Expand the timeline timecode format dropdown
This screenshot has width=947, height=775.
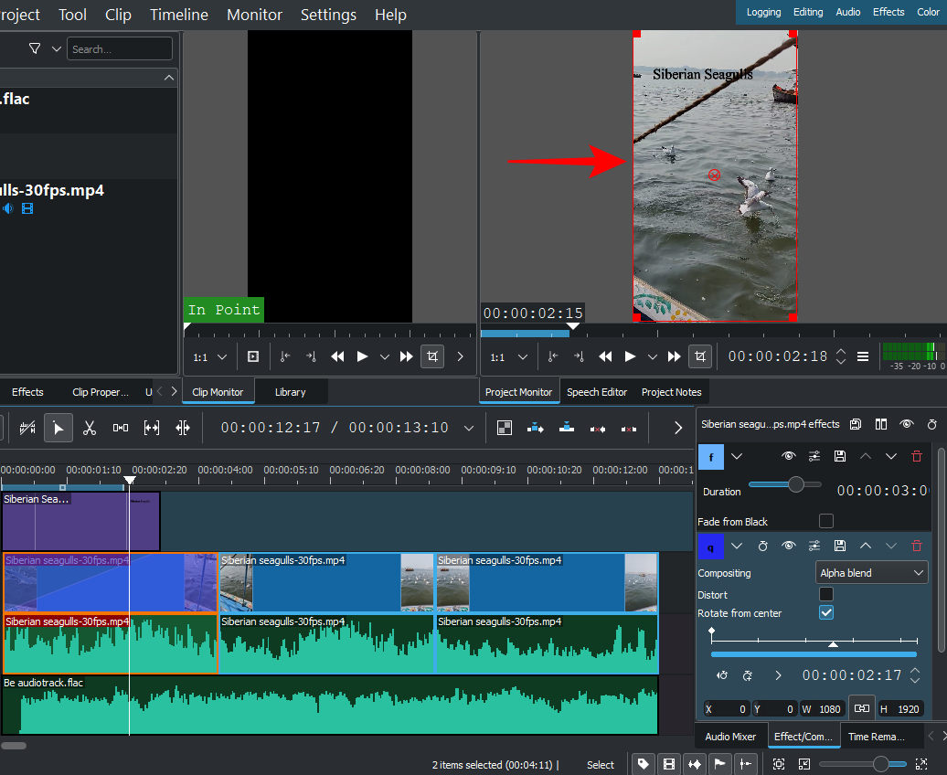[469, 428]
